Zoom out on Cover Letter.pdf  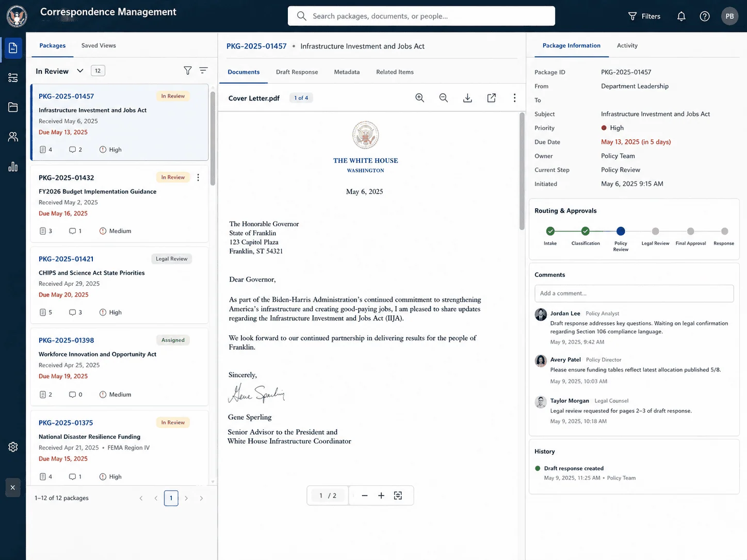coord(444,98)
